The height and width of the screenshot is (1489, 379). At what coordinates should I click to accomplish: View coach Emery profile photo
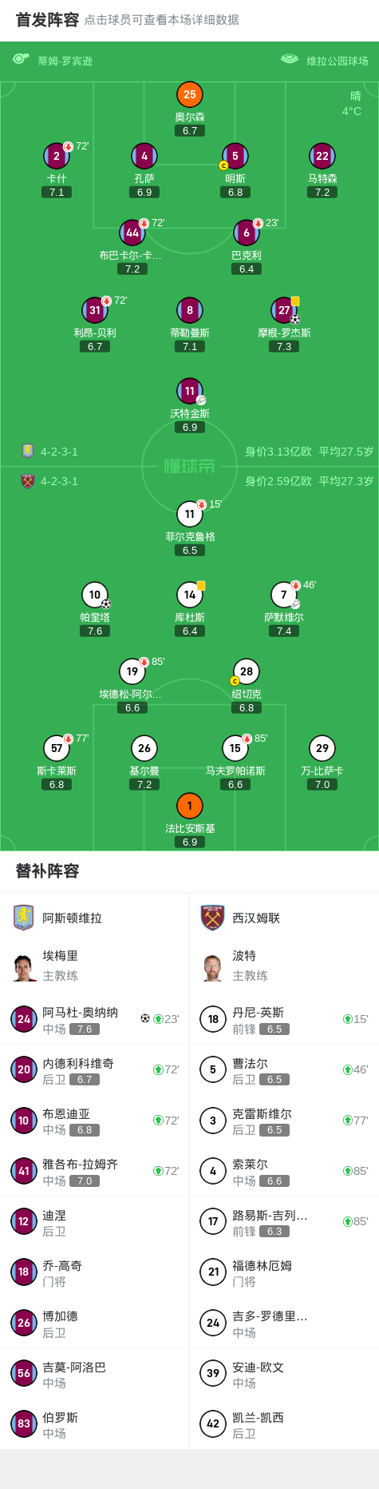[x=24, y=966]
